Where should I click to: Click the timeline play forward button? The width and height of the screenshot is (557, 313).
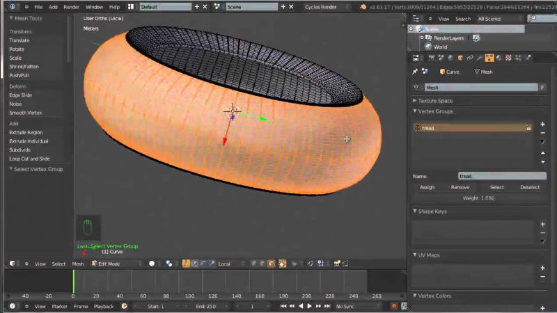coord(309,306)
